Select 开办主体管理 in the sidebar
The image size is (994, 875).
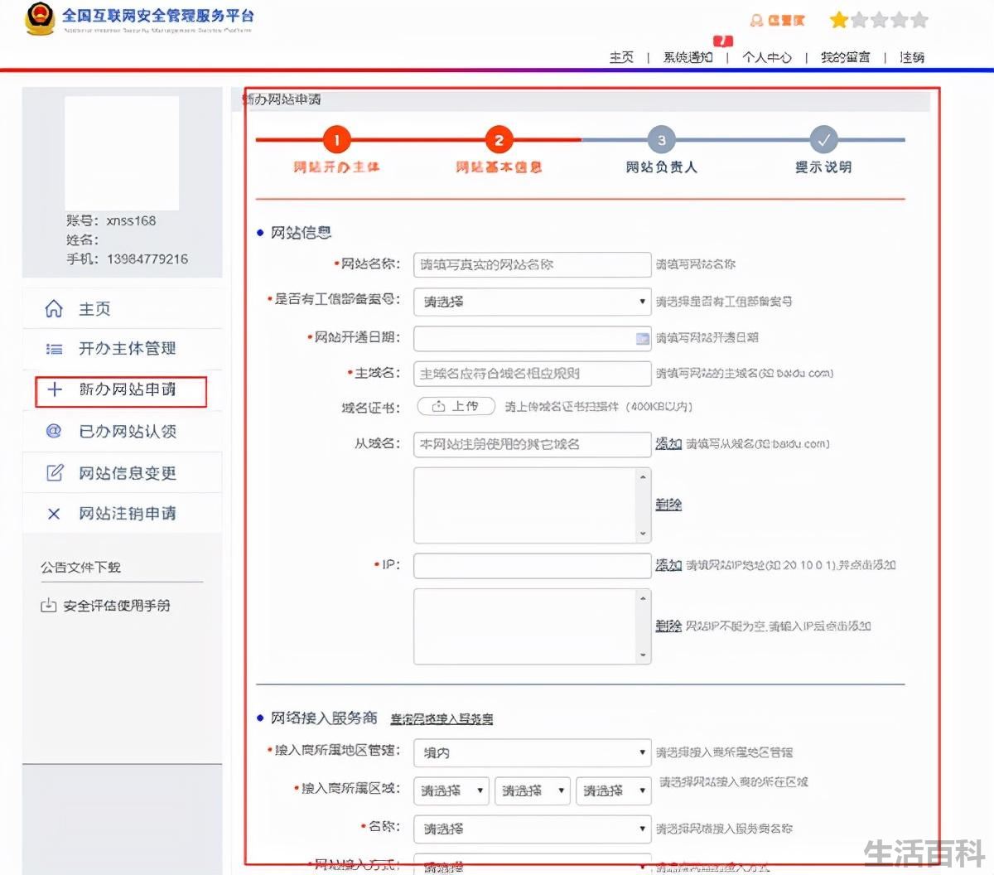tap(123, 349)
